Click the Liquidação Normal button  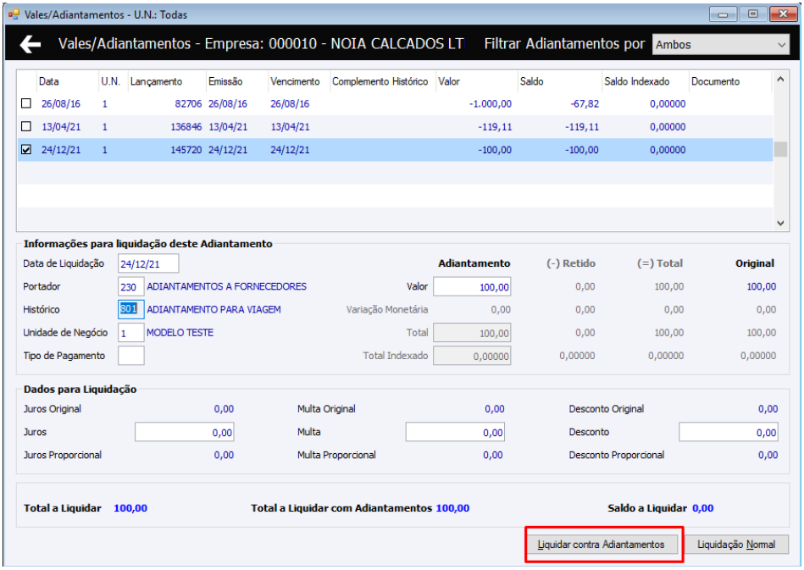coord(736,545)
